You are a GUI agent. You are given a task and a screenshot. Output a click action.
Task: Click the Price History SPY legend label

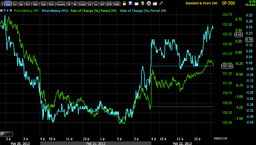(x=26, y=11)
